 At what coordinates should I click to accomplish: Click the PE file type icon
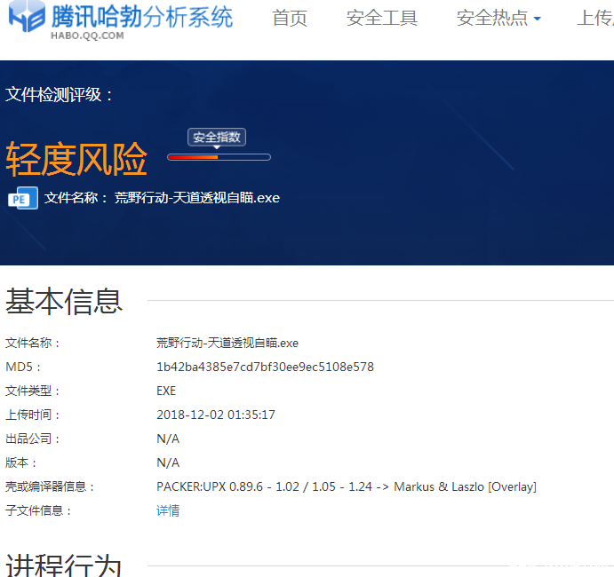(22, 198)
